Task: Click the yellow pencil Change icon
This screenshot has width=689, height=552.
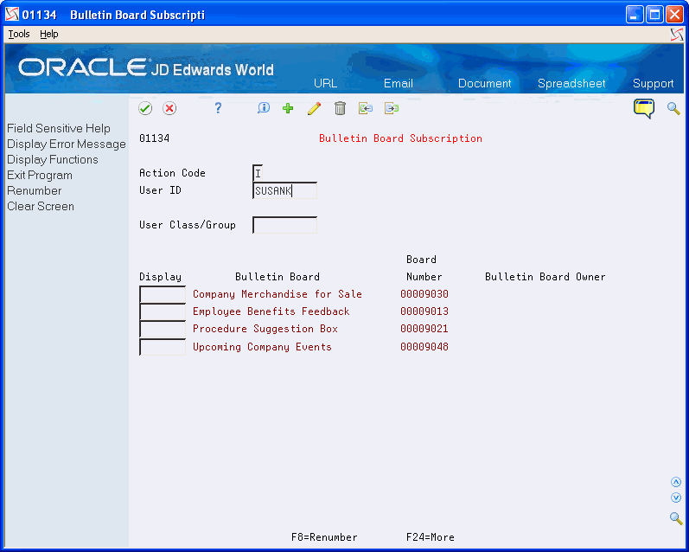Action: coord(314,108)
